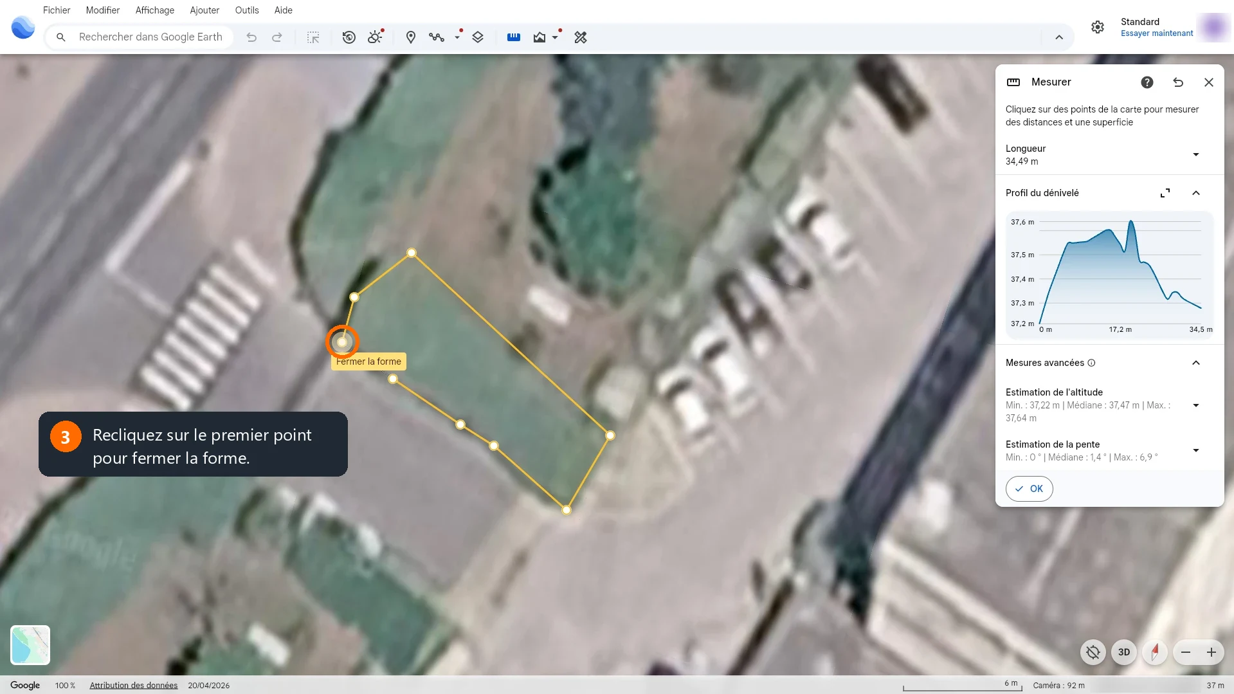Open Attribution des données link
This screenshot has height=694, width=1234.
[x=134, y=685]
